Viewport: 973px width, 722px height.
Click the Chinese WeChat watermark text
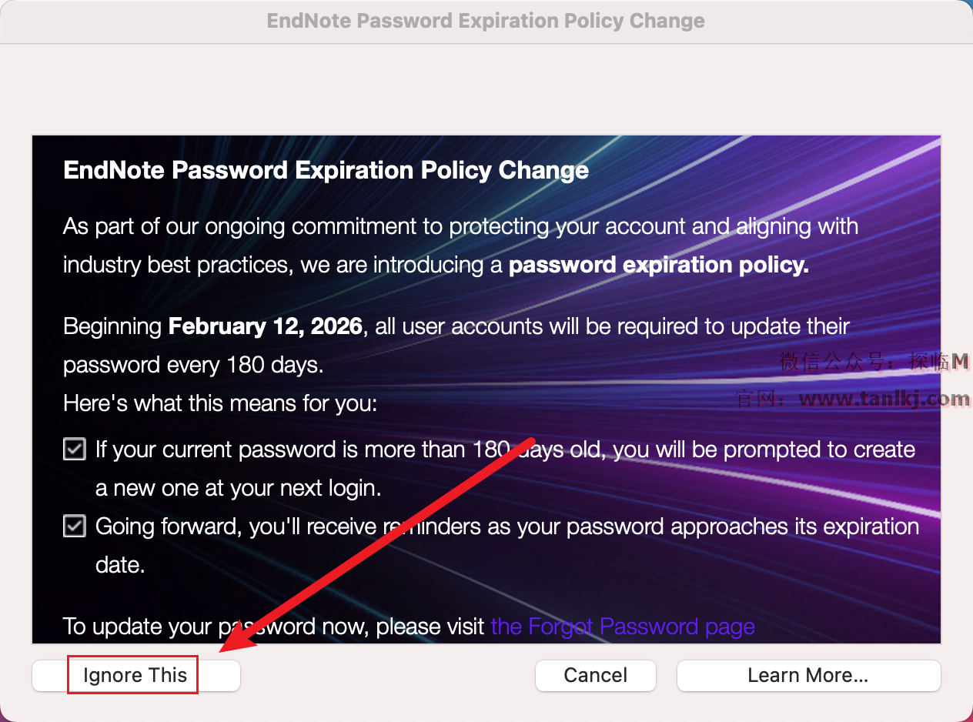pyautogui.click(x=874, y=361)
